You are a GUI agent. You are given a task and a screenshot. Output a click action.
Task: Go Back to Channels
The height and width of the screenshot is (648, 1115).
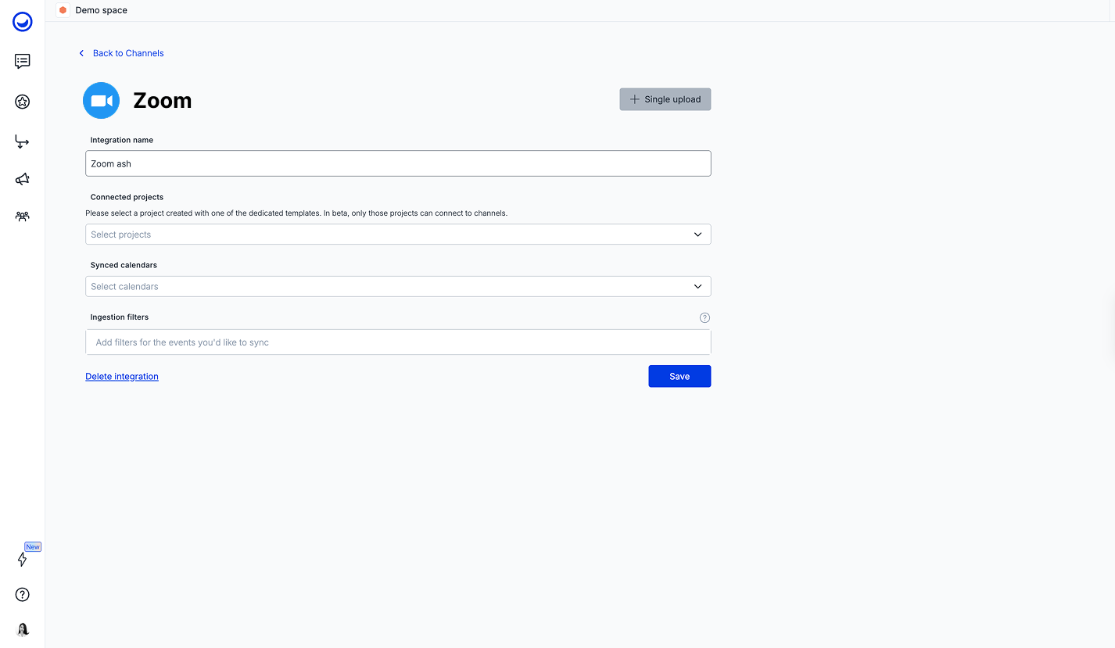pos(128,53)
